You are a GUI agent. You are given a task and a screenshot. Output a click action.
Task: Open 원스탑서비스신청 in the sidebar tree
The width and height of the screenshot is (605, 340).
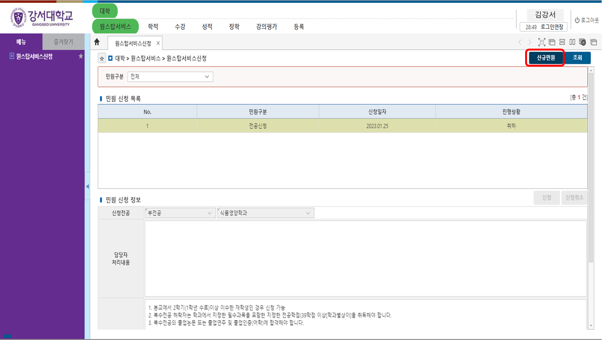[x=34, y=56]
